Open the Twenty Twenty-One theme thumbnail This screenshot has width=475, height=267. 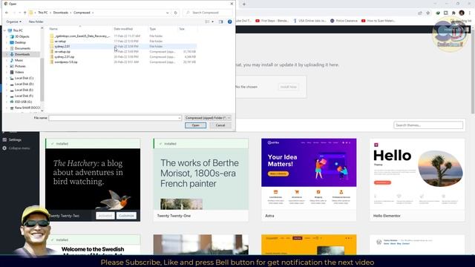200,179
